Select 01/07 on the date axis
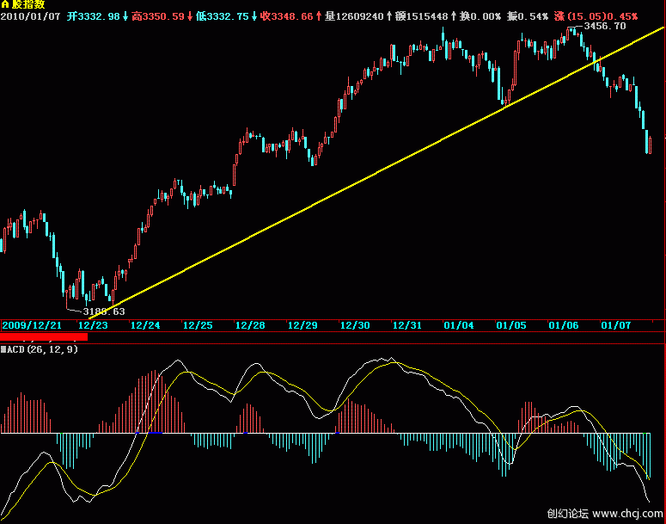This screenshot has width=666, height=524. pyautogui.click(x=615, y=325)
